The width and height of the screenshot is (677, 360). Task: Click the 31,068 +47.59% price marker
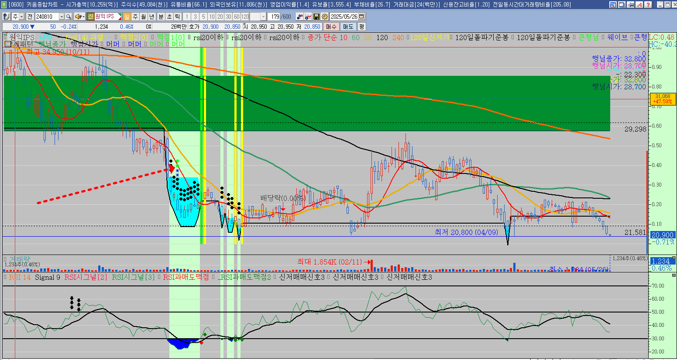tap(663, 99)
